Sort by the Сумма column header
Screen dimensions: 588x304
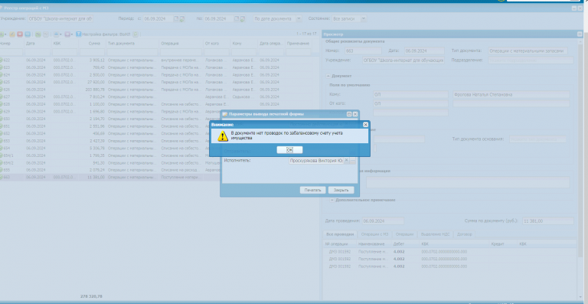coord(92,44)
